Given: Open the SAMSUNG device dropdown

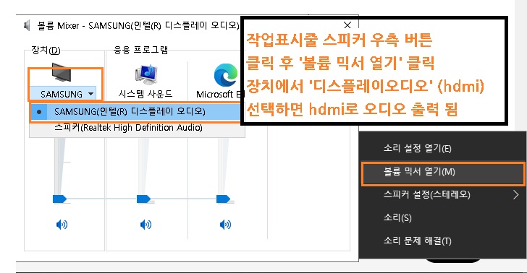Looking at the screenshot, I should tap(63, 94).
